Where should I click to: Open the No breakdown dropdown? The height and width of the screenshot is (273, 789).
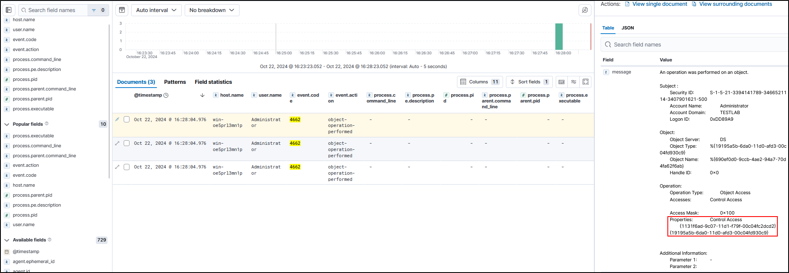pos(212,10)
